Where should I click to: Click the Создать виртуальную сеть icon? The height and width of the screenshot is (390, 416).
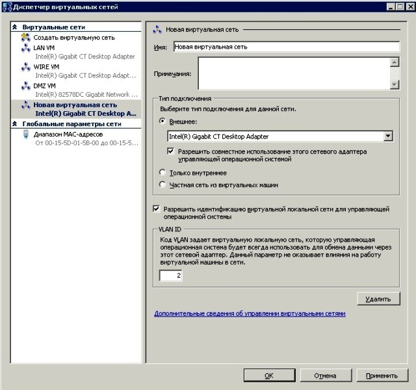click(26, 38)
